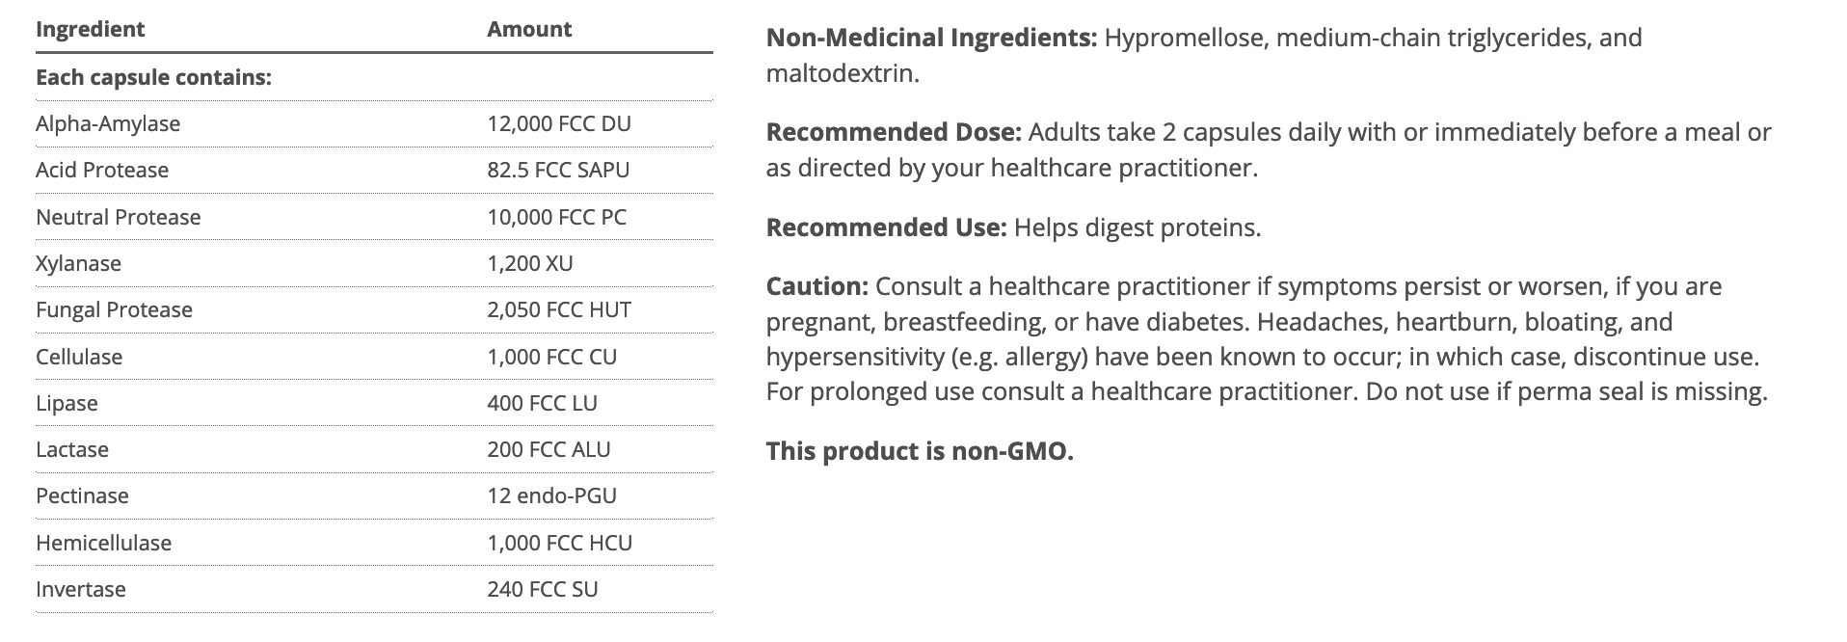The height and width of the screenshot is (642, 1847).
Task: Select the Alpha-Amylase ingredient row
Action: [x=374, y=123]
